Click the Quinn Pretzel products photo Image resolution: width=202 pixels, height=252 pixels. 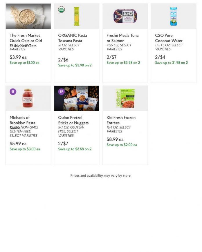pyautogui.click(x=76, y=98)
